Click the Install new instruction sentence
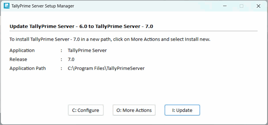The image size is (268, 125). coord(110,39)
